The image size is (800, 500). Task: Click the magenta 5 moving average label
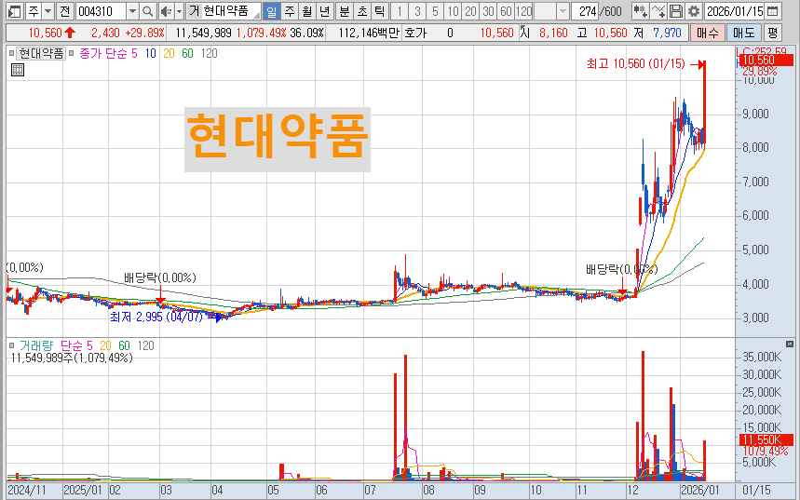[x=134, y=53]
